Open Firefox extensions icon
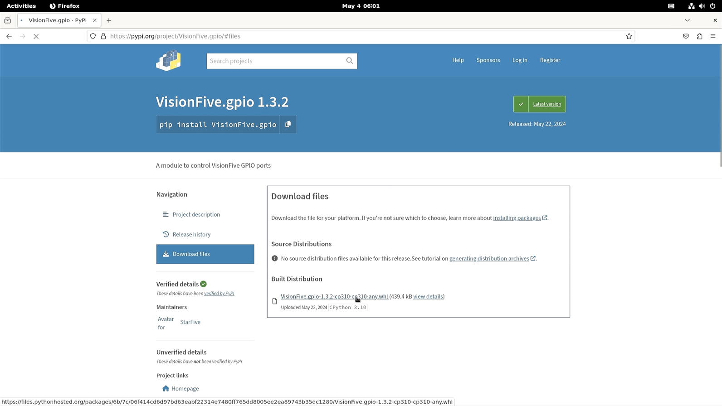The height and width of the screenshot is (406, 722). [699, 36]
